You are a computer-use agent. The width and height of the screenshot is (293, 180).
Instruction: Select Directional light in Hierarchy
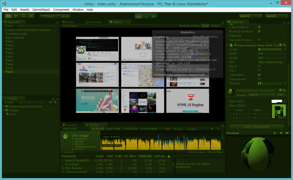point(16,34)
